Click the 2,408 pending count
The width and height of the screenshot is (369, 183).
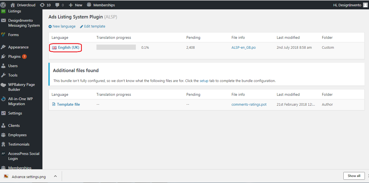point(190,47)
